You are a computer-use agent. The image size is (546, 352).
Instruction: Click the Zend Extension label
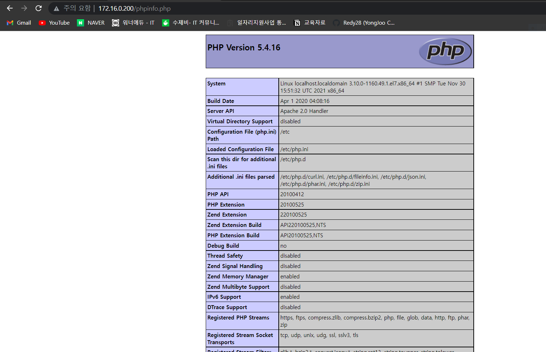(227, 215)
